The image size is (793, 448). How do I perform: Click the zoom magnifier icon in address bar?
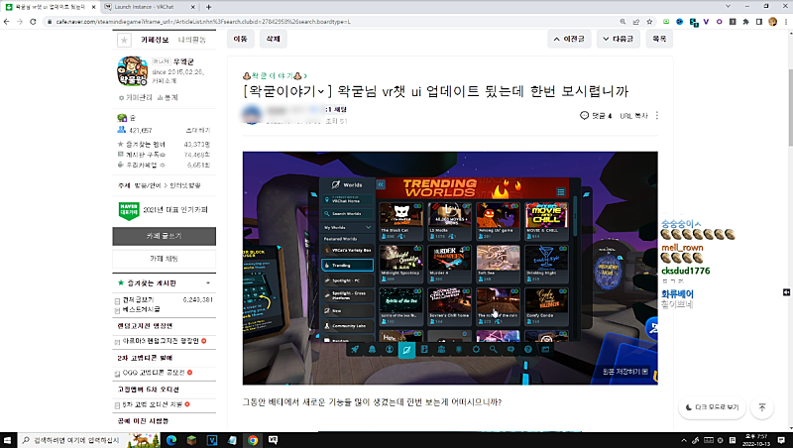[623, 22]
